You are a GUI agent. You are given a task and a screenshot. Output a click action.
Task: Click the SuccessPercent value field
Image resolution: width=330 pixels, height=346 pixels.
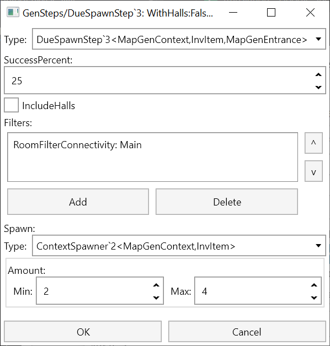click(165, 80)
